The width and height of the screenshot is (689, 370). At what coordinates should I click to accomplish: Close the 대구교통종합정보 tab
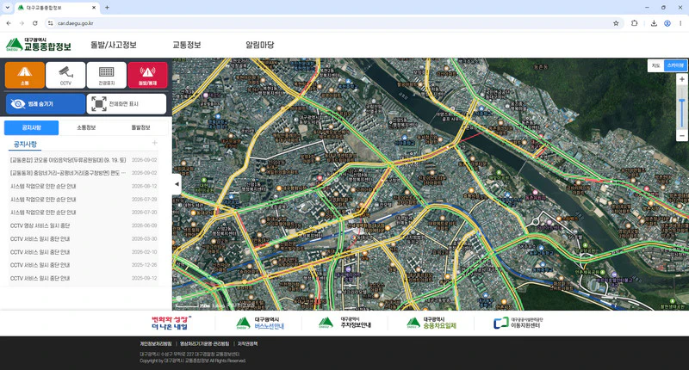[x=94, y=8]
